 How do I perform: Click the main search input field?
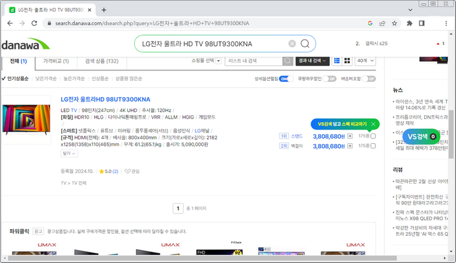[x=214, y=44]
